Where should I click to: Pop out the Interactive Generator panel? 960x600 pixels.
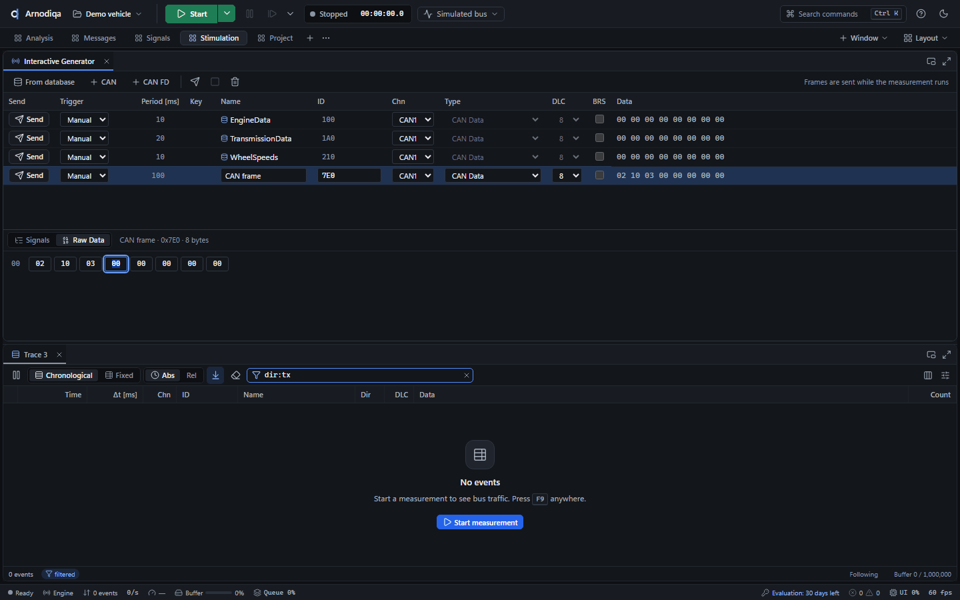pyautogui.click(x=931, y=61)
